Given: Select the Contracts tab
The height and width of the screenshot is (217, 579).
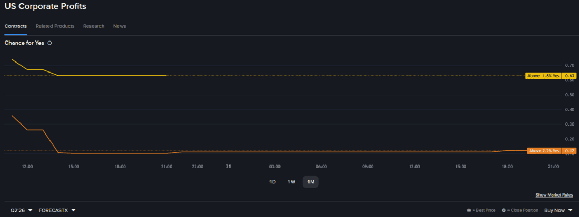Looking at the screenshot, I should (x=15, y=26).
